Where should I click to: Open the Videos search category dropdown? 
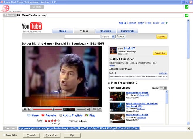click(113, 37)
